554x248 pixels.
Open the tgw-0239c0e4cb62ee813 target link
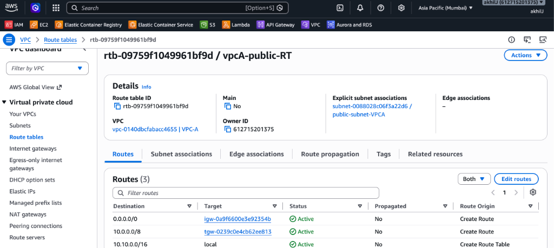[x=238, y=232]
